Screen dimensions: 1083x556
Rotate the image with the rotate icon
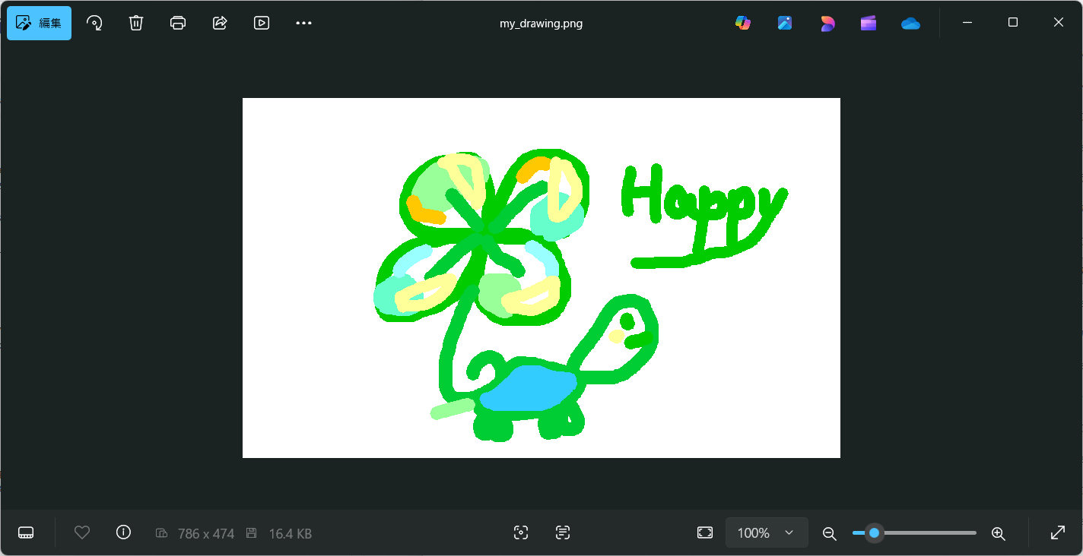click(94, 23)
